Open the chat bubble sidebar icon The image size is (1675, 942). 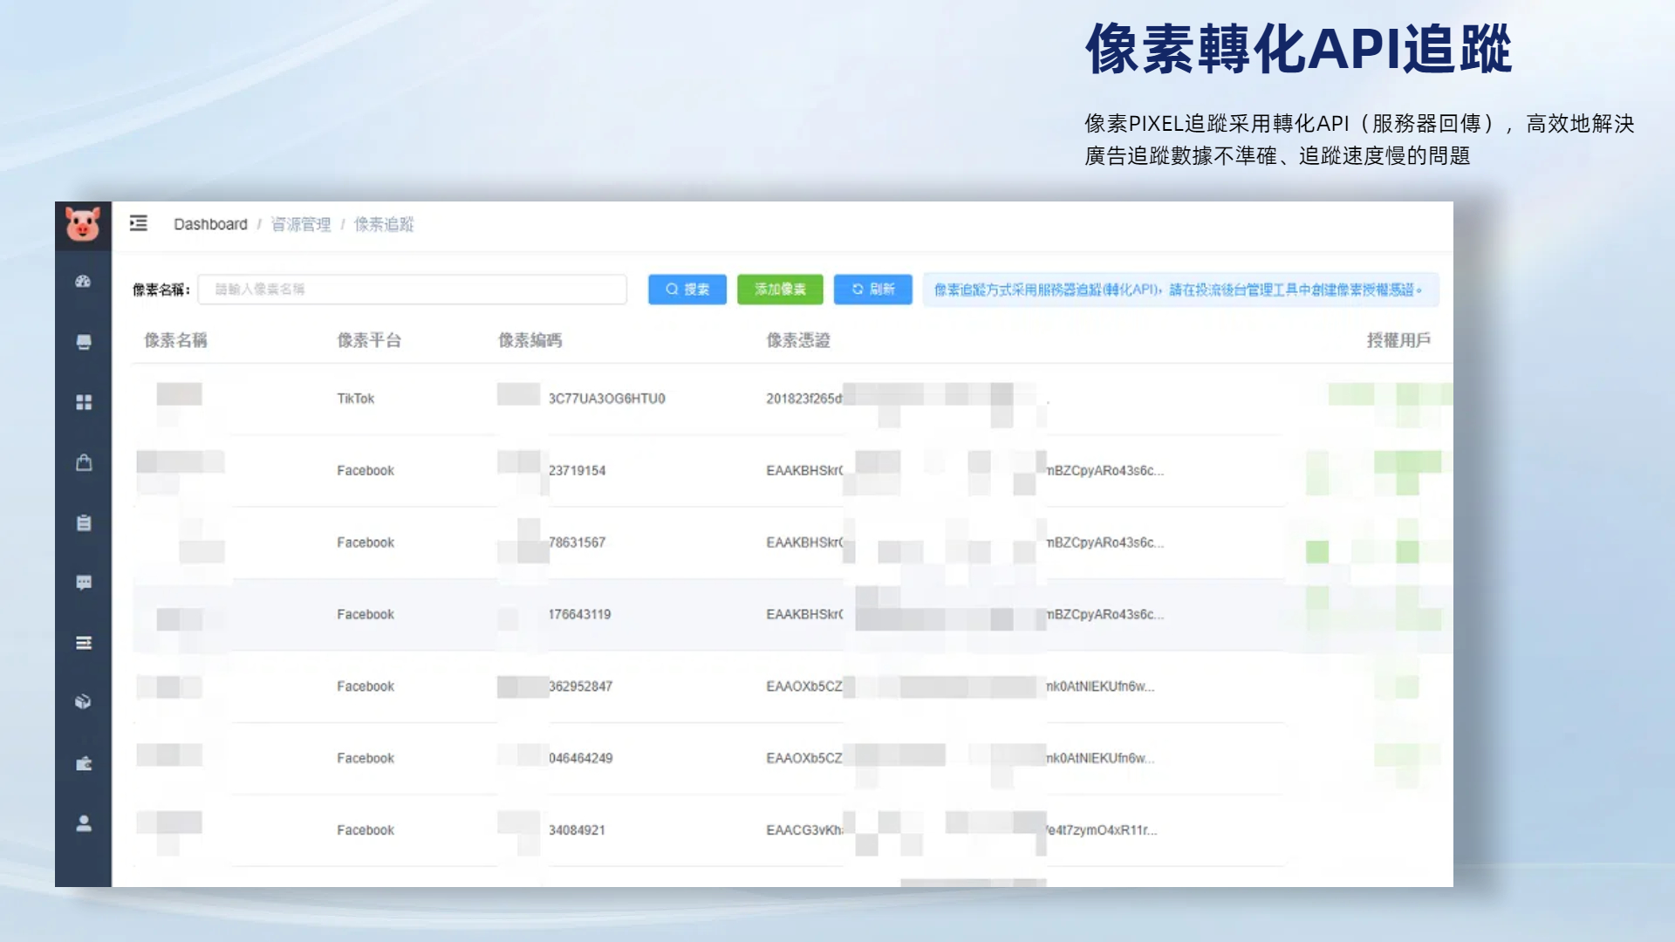83,583
